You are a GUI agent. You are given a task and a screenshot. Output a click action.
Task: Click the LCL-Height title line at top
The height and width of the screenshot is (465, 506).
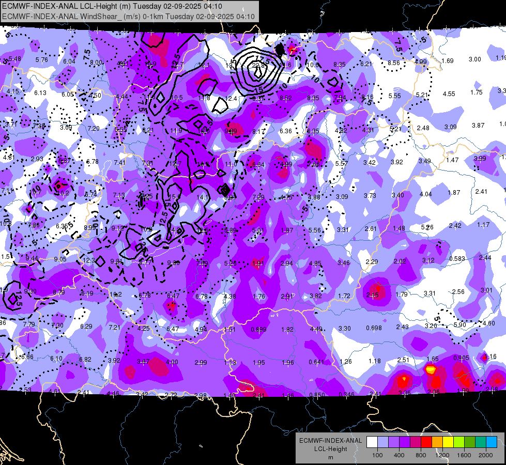click(x=112, y=6)
